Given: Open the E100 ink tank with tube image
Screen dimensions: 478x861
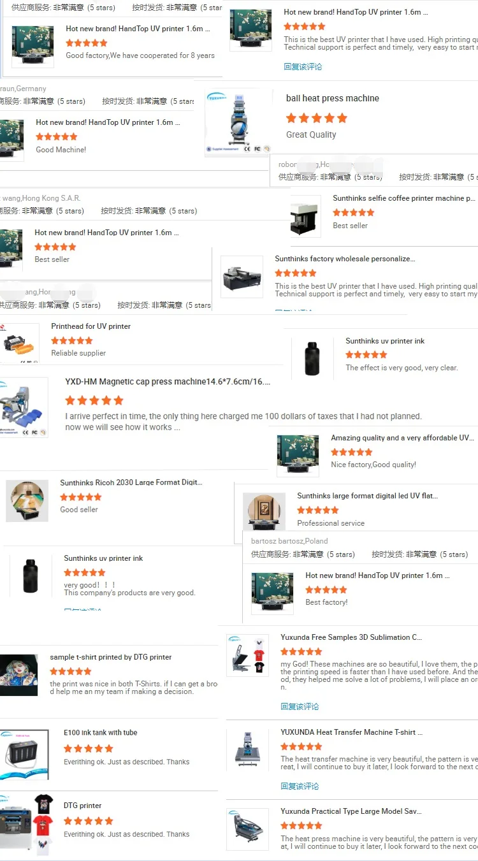Looking at the screenshot, I should tap(24, 755).
